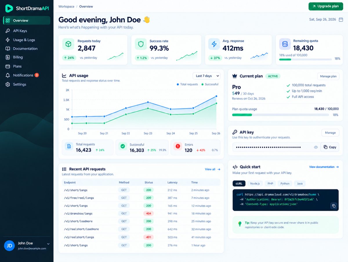Click the Settings gear icon

[x=8, y=85]
